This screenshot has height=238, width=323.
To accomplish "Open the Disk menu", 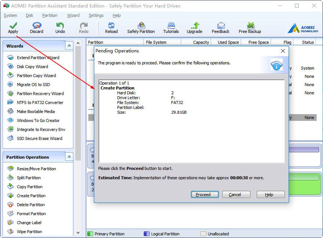I will coord(30,15).
